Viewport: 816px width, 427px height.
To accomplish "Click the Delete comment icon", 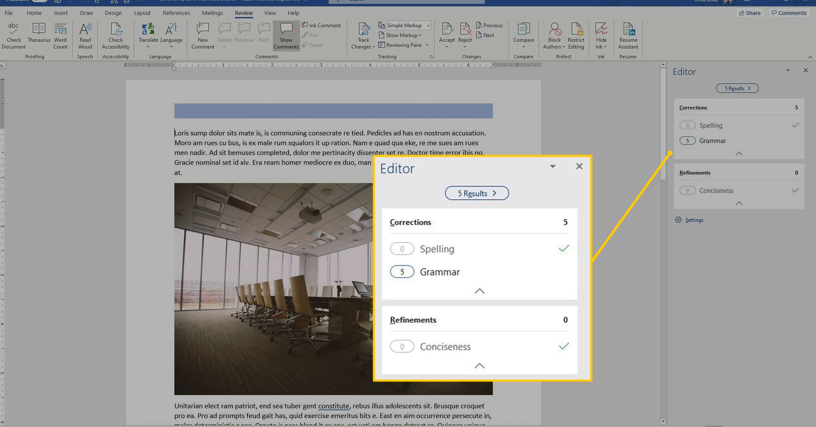I will pyautogui.click(x=224, y=29).
